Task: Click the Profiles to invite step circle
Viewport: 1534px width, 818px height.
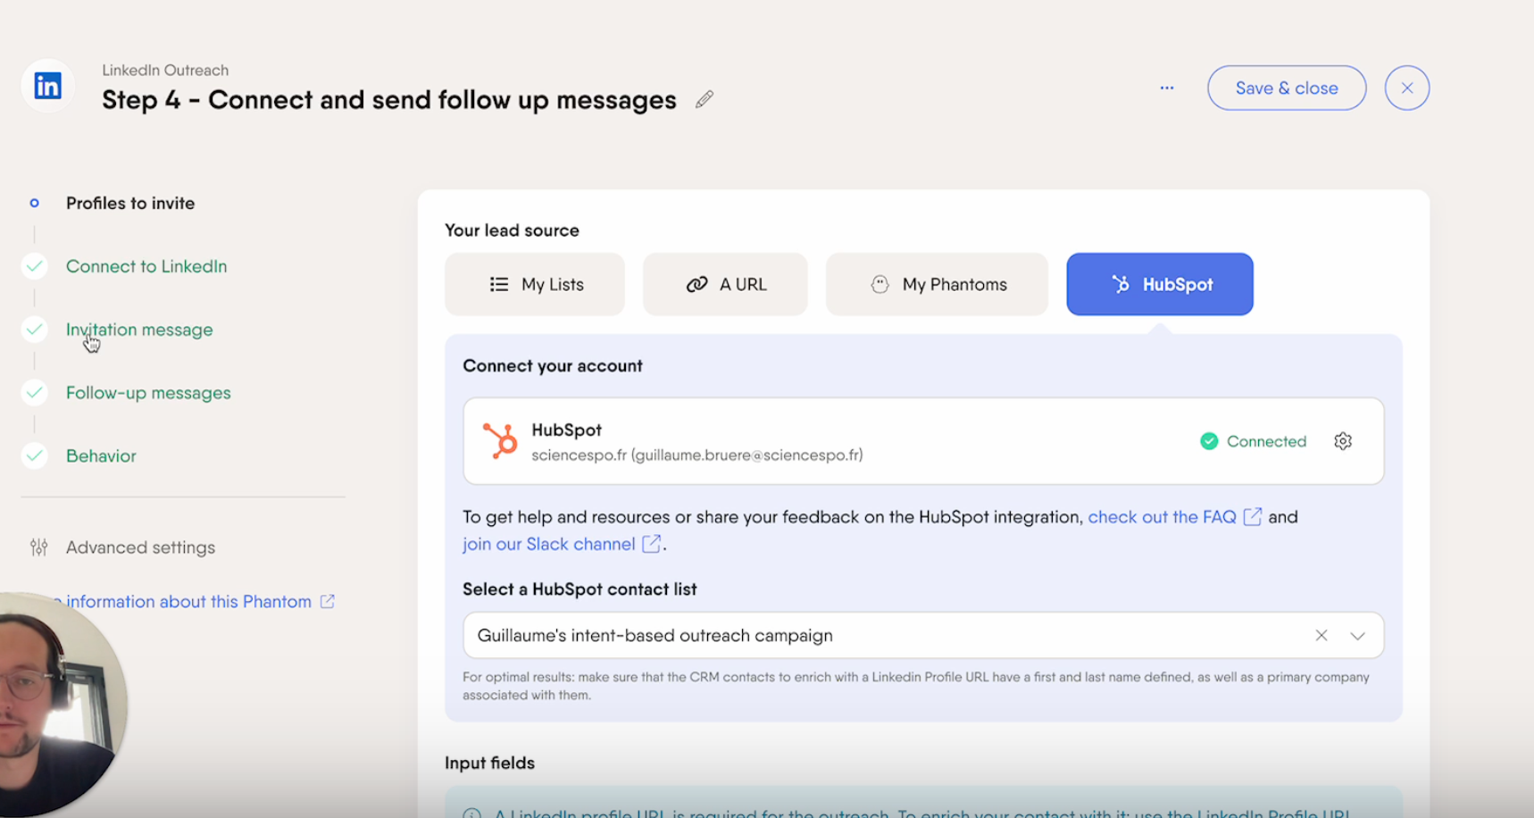Action: (34, 203)
